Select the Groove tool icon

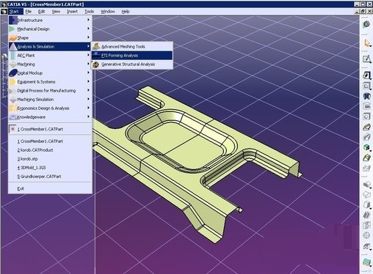tap(366, 106)
